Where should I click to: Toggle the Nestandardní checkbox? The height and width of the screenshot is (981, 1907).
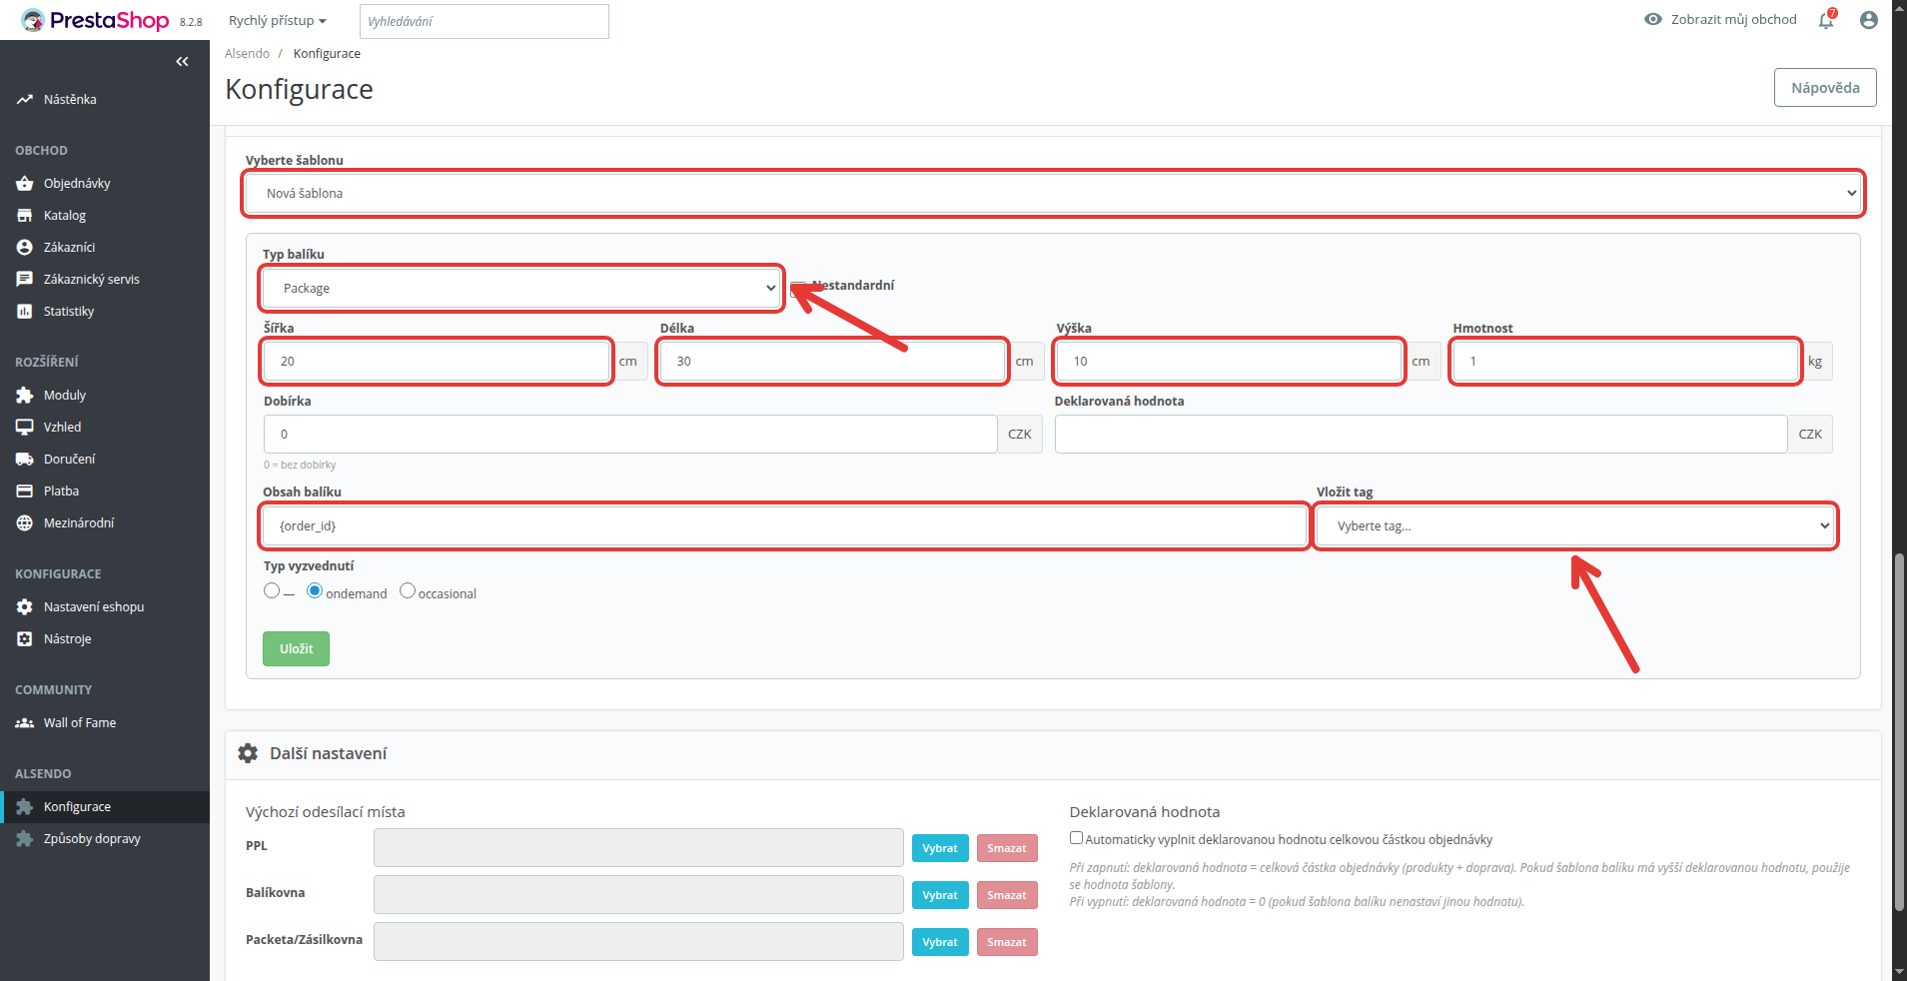pos(797,289)
